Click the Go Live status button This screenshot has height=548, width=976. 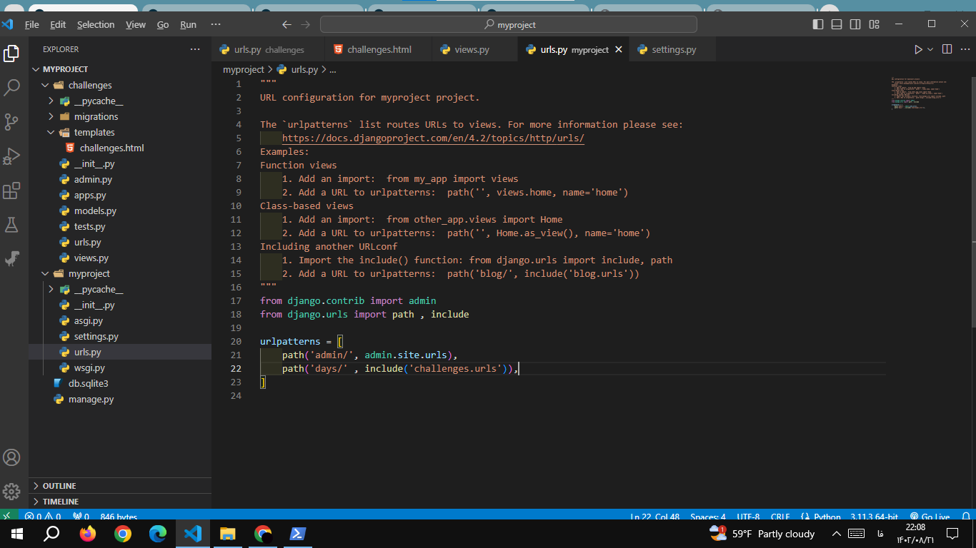(x=930, y=517)
